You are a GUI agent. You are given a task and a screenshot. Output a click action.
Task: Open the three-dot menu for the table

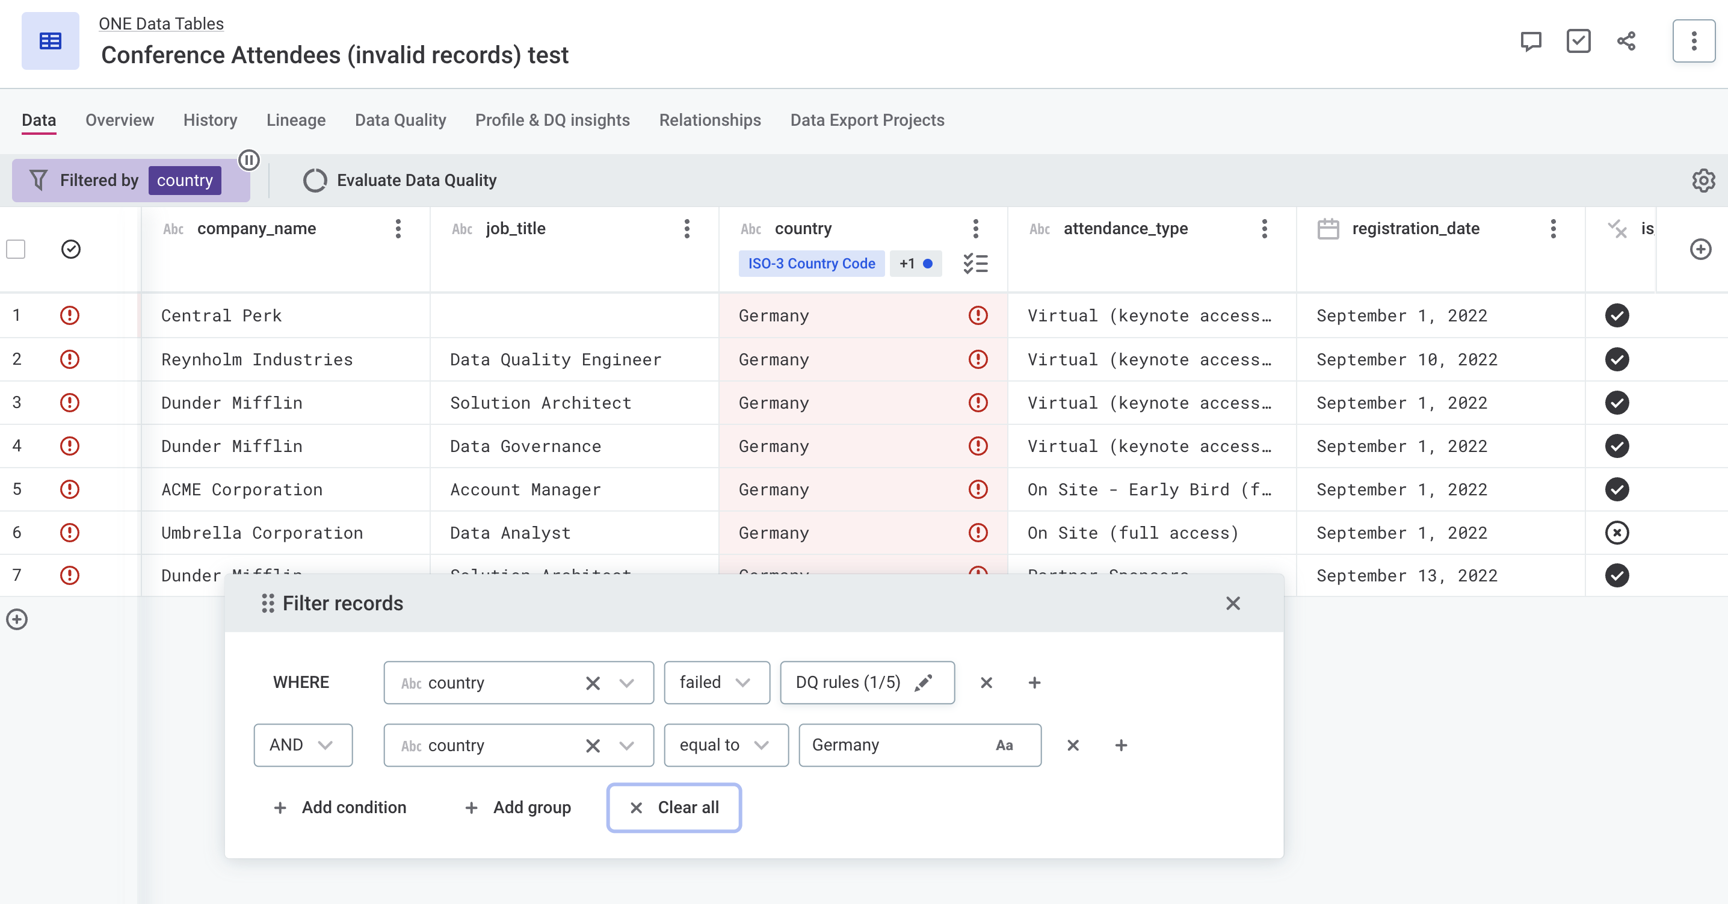click(x=1694, y=41)
